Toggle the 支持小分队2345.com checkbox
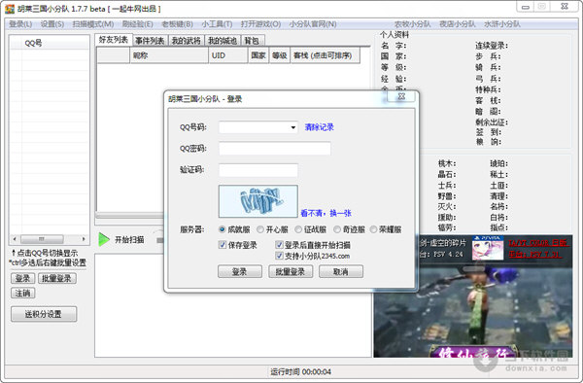 pos(279,256)
